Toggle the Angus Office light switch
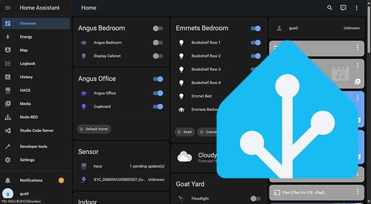This screenshot has height=204, width=371. [158, 93]
